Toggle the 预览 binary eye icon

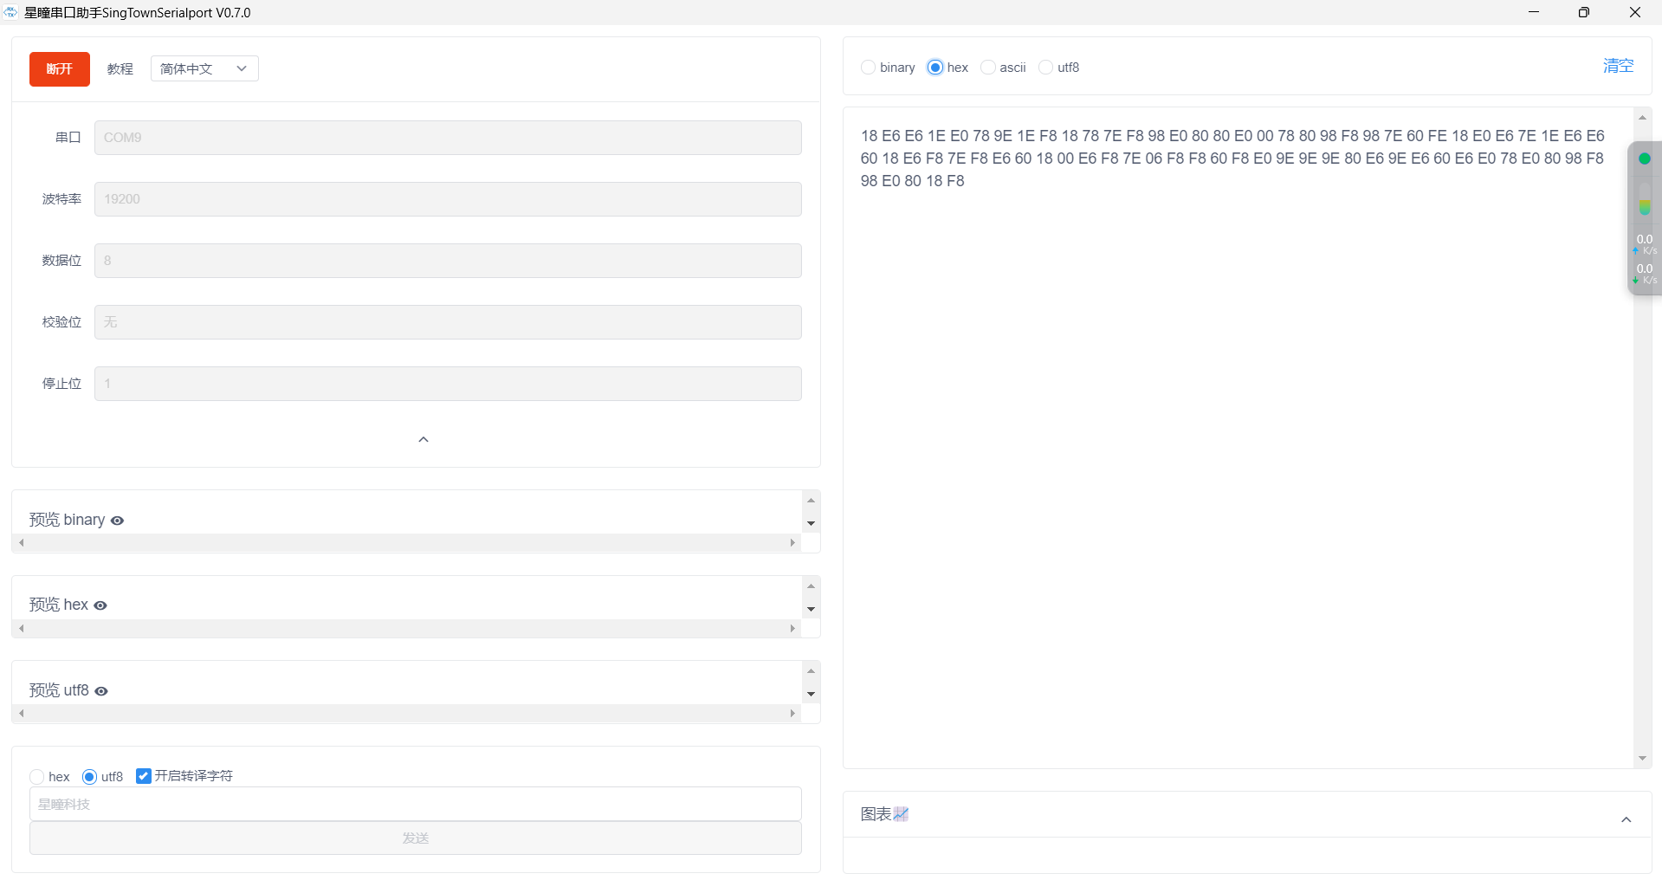pos(118,521)
